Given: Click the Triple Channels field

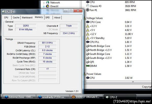Looking at the screenshot, I should point(69,26).
